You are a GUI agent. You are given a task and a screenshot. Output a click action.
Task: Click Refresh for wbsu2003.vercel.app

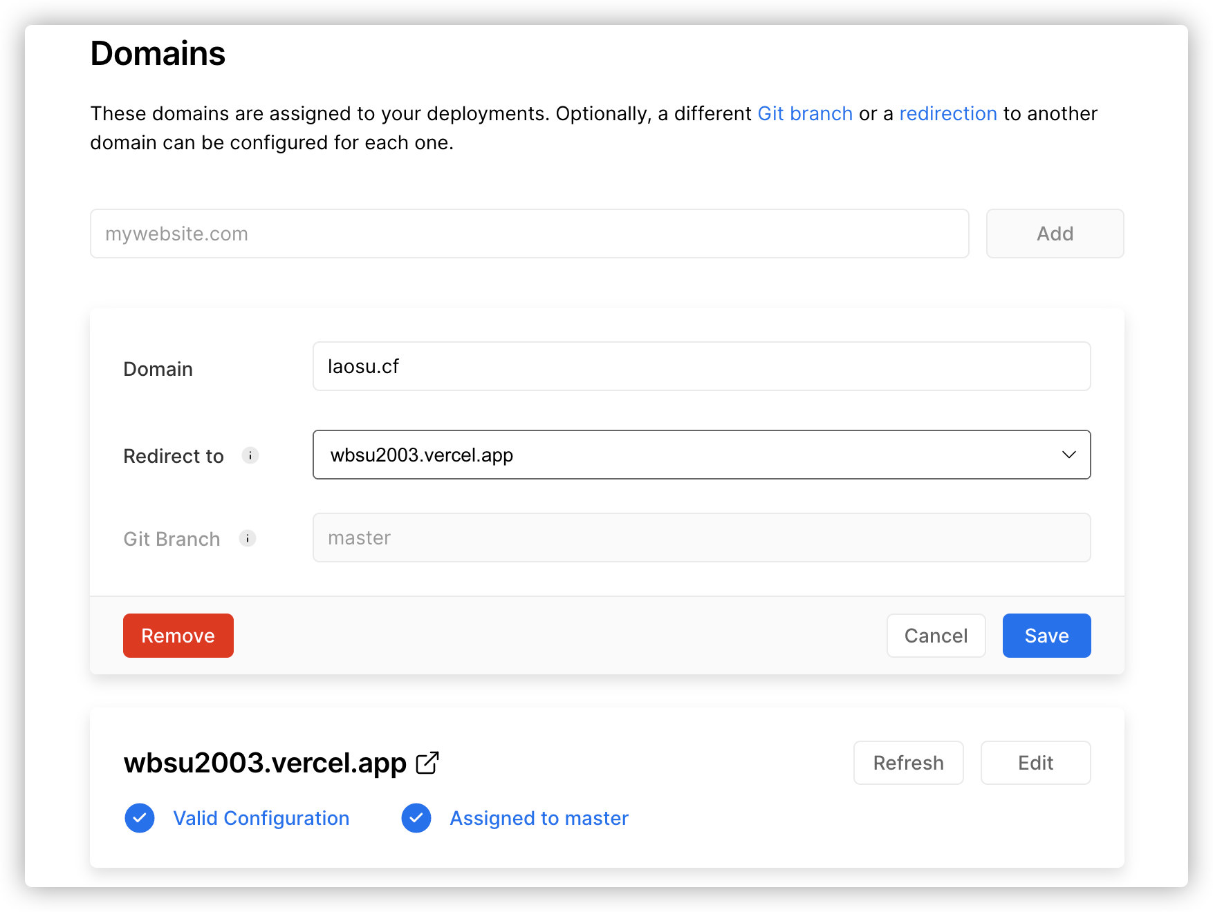click(x=909, y=763)
